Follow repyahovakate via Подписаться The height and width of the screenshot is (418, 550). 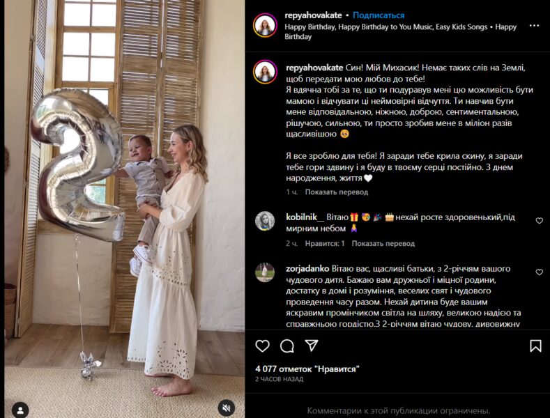coord(379,15)
